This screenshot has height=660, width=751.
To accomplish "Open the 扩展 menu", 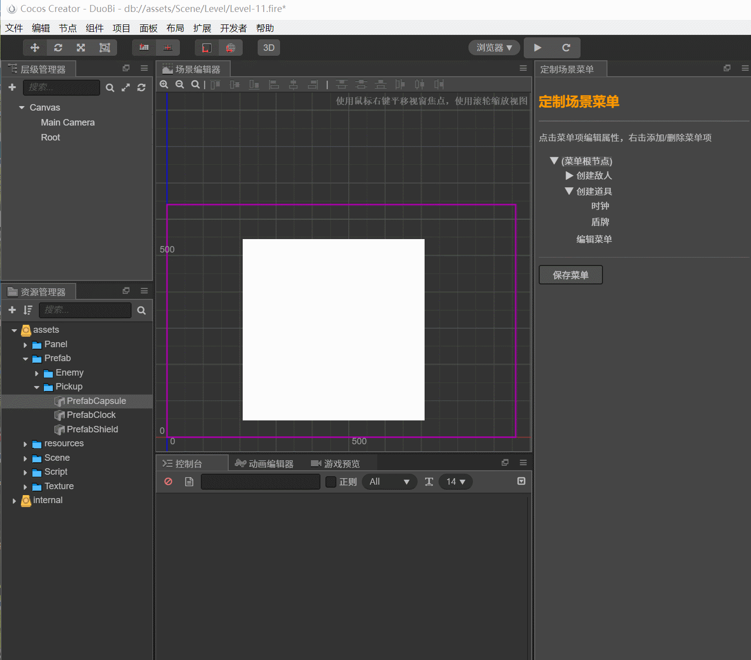I will [x=202, y=28].
